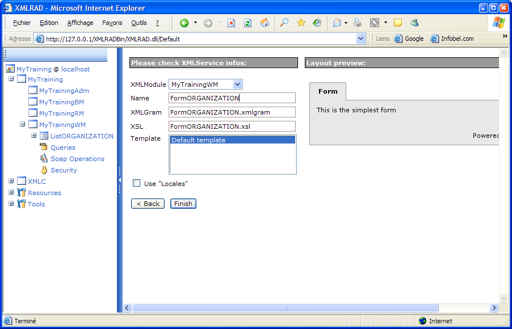Screen dimensions: 512x329
Task: Click the < Back button
Action: [148, 204]
